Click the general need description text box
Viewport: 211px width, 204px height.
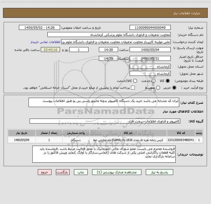(x=104, y=102)
